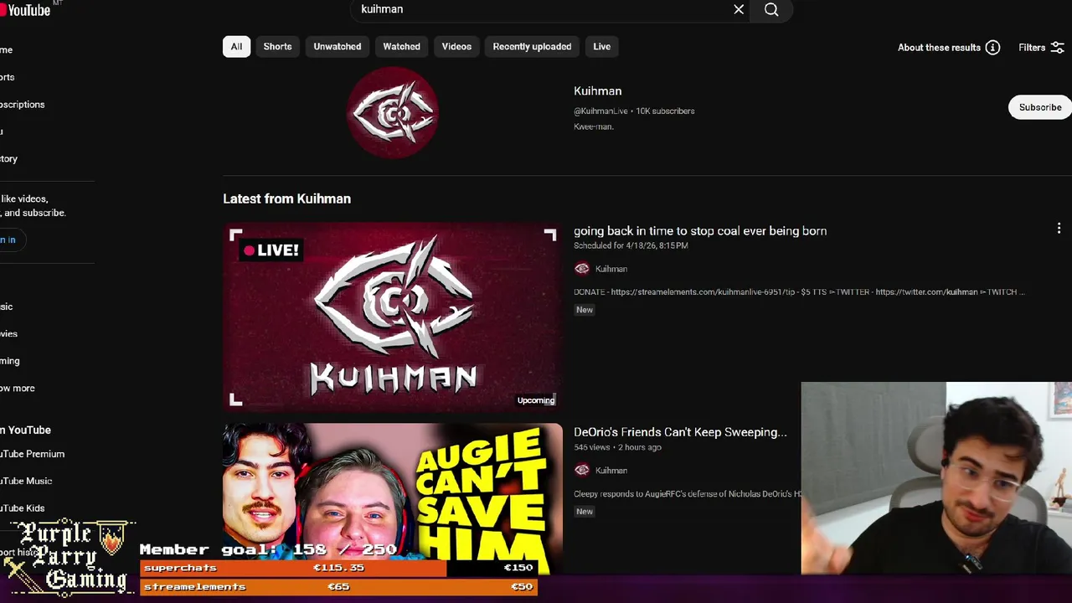Image resolution: width=1072 pixels, height=603 pixels.
Task: Open the Kuihman channel avatar
Action: click(x=393, y=112)
